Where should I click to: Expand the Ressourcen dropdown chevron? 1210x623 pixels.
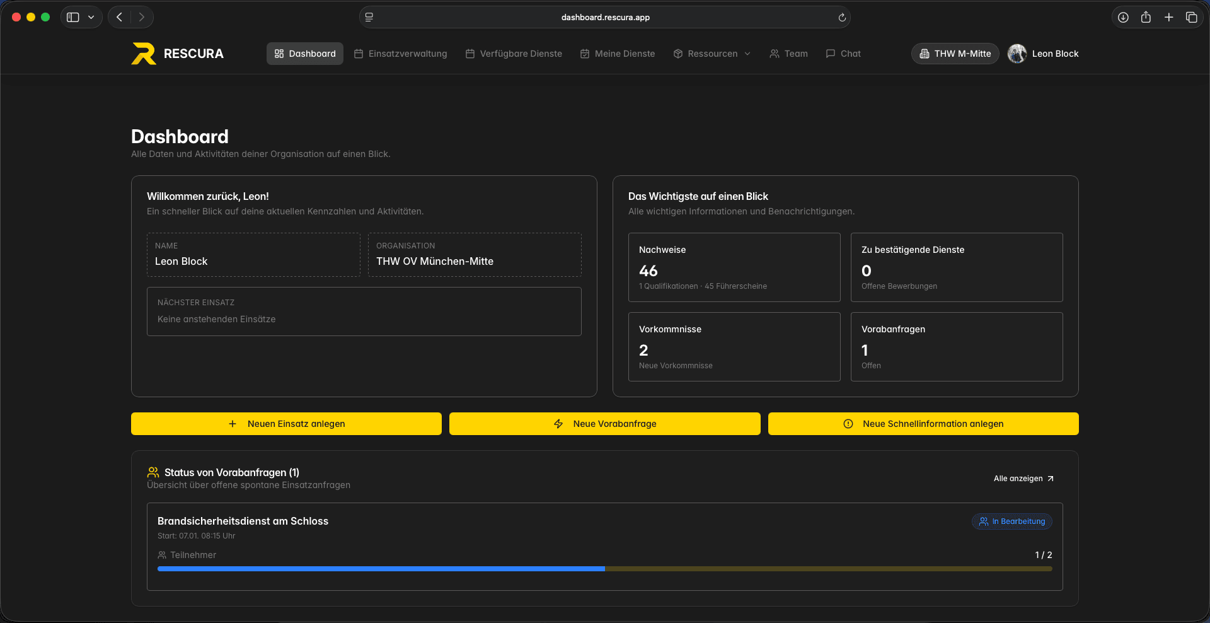tap(747, 54)
